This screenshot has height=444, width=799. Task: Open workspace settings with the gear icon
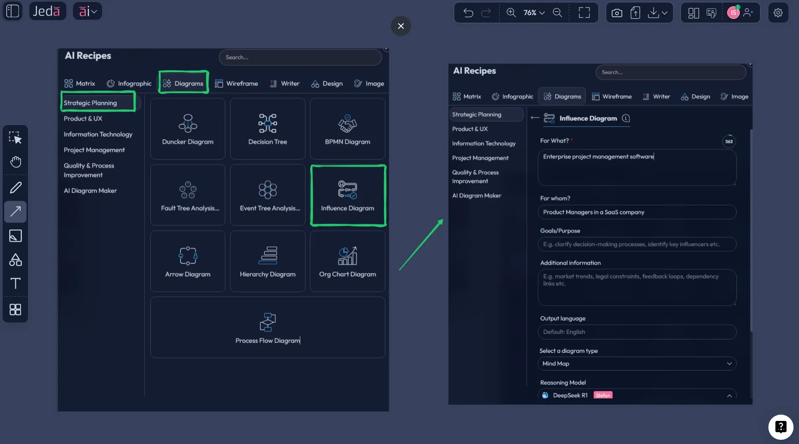778,13
